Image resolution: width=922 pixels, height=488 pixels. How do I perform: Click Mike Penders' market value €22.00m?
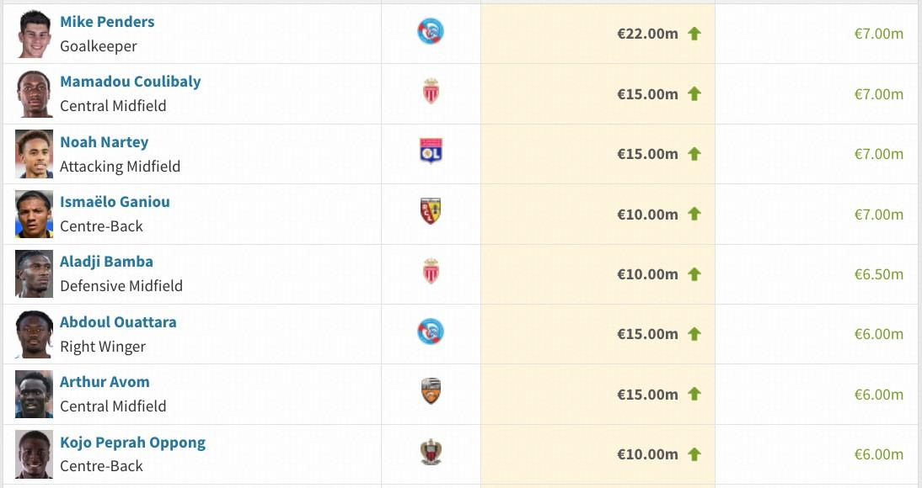[647, 34]
